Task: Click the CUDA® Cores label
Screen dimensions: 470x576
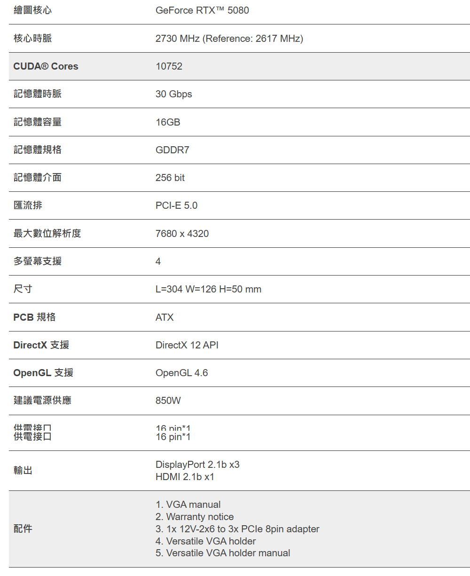Action: pyautogui.click(x=46, y=66)
